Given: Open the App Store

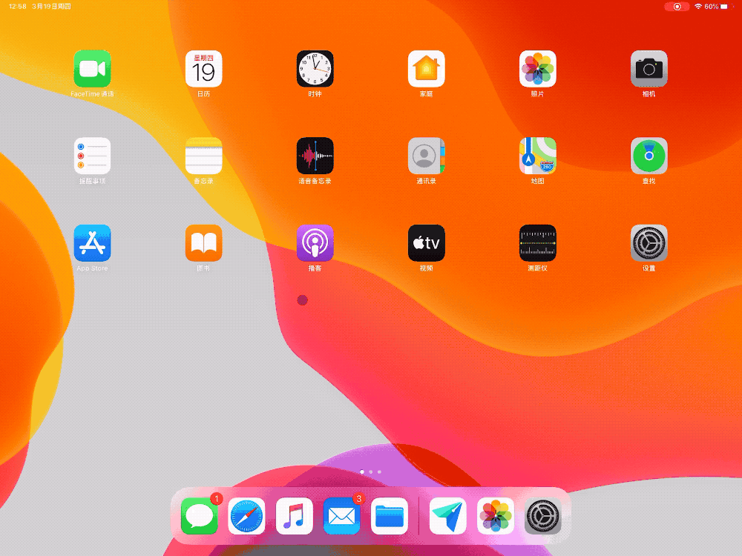Looking at the screenshot, I should (92, 242).
